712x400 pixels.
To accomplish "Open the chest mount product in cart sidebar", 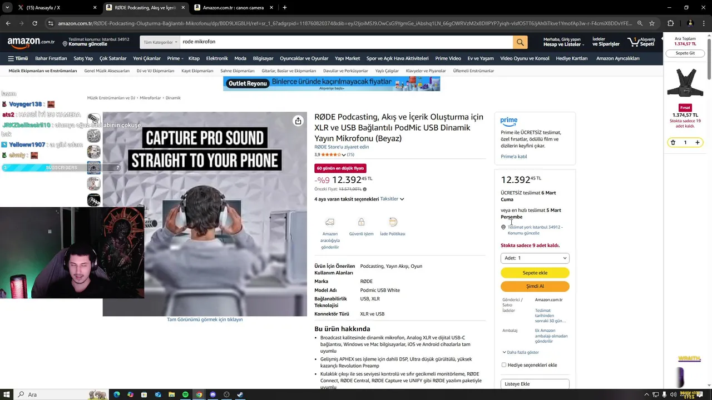I will tap(685, 83).
